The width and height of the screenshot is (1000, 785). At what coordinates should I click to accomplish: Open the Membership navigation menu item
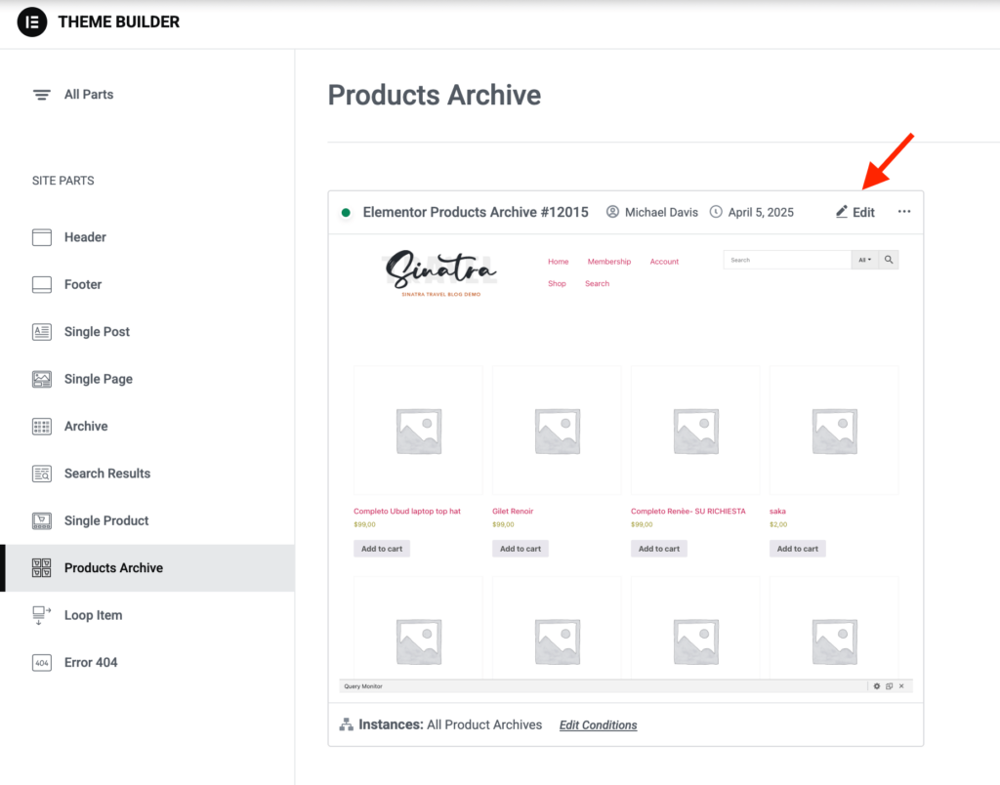[608, 261]
